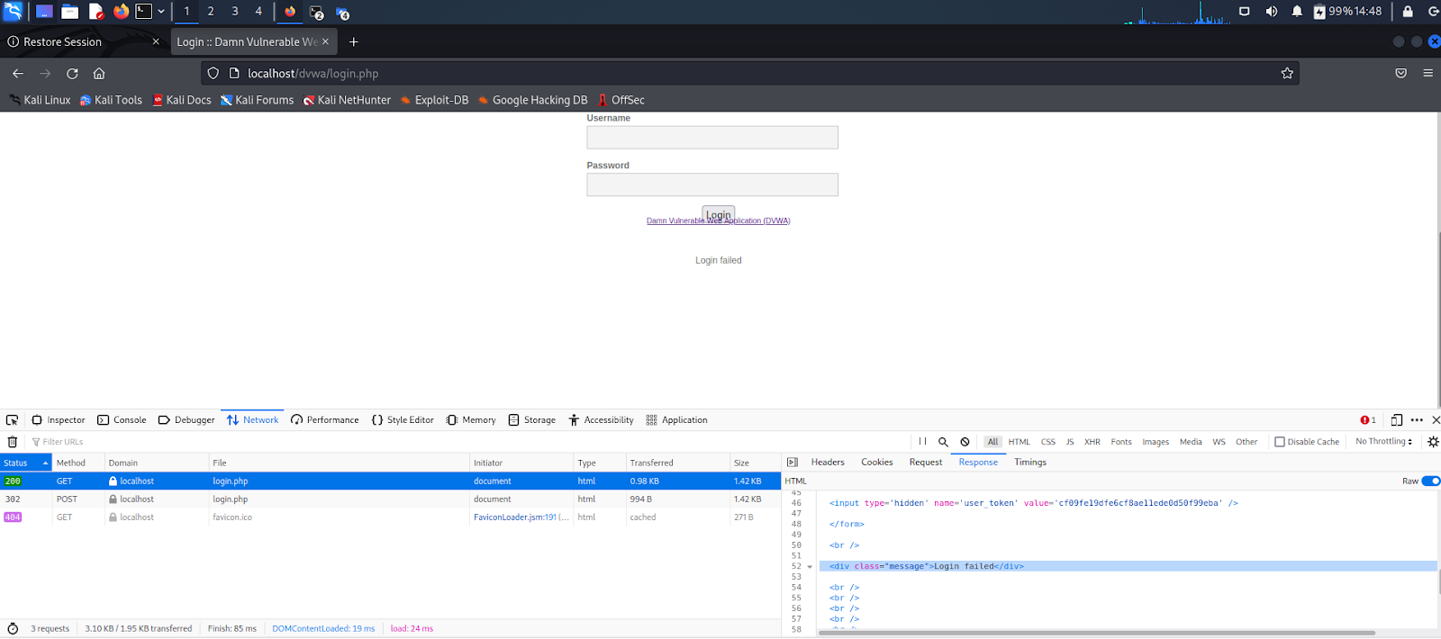
Task: Open tracking protection shield icon
Action: (x=213, y=74)
